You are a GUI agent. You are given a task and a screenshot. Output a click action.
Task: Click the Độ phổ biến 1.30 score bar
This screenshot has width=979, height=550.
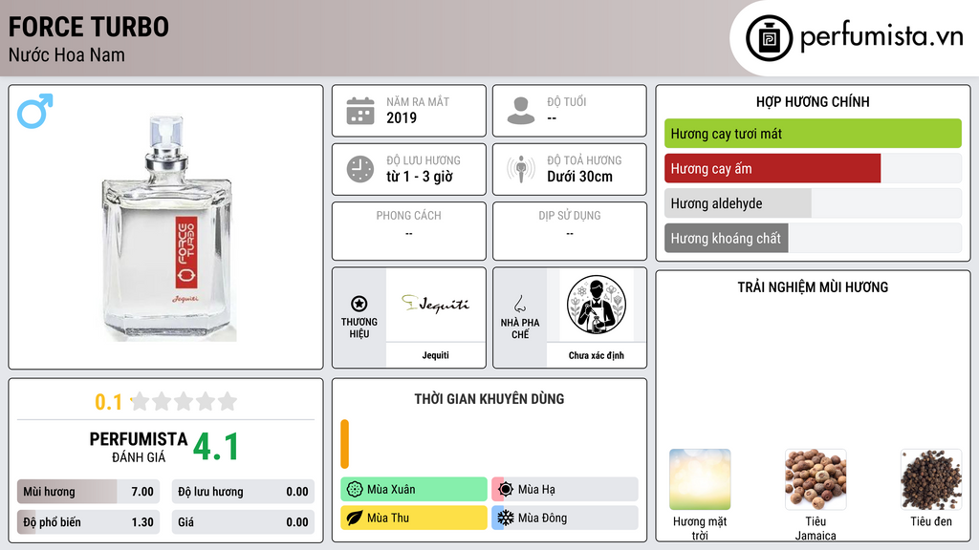88,522
